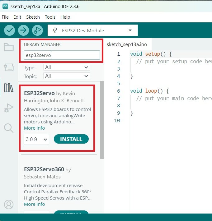Select the Library Manager books icon

click(9, 88)
